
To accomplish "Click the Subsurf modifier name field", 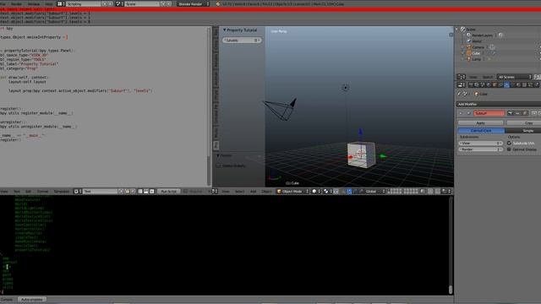I will 489,113.
